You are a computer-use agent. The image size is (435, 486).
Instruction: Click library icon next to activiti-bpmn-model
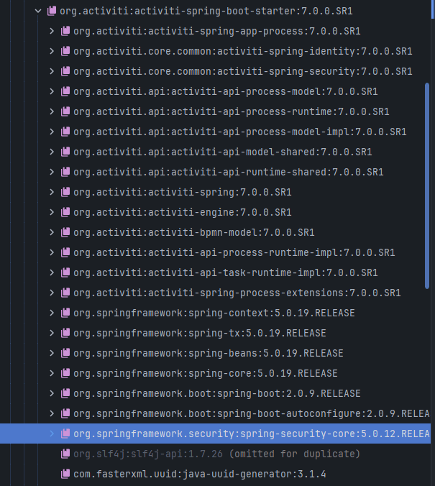[65, 233]
